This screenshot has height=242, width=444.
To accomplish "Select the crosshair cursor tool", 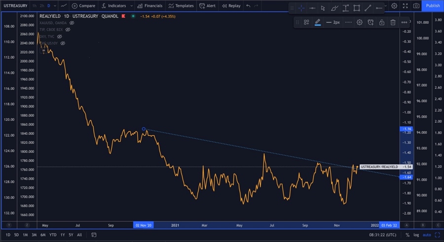I will (301, 8).
